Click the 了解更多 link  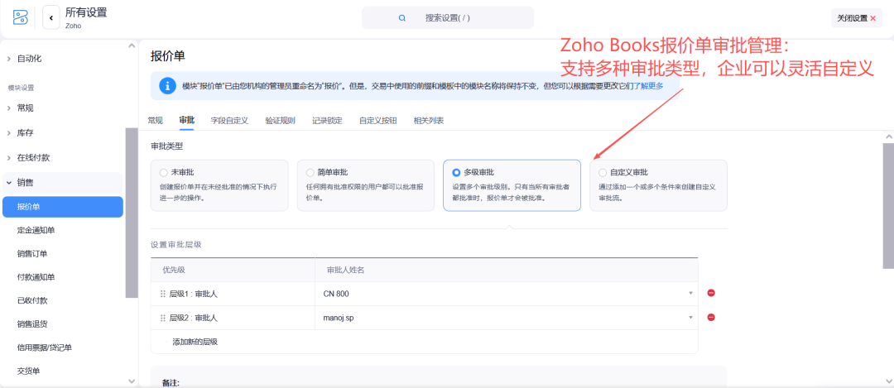pos(649,86)
